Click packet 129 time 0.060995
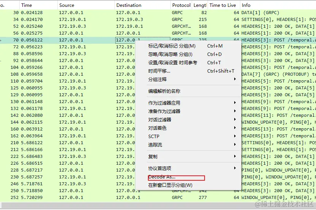This screenshot has height=210, width=316. tap(32, 95)
